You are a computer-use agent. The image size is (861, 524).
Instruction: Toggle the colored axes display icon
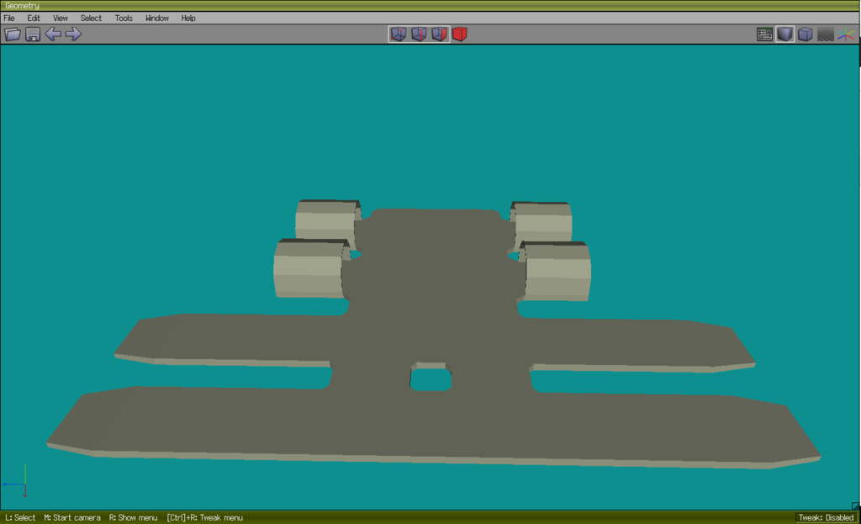pyautogui.click(x=846, y=34)
